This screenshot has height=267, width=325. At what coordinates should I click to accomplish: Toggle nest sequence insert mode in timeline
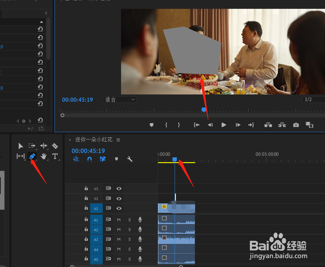[76, 159]
